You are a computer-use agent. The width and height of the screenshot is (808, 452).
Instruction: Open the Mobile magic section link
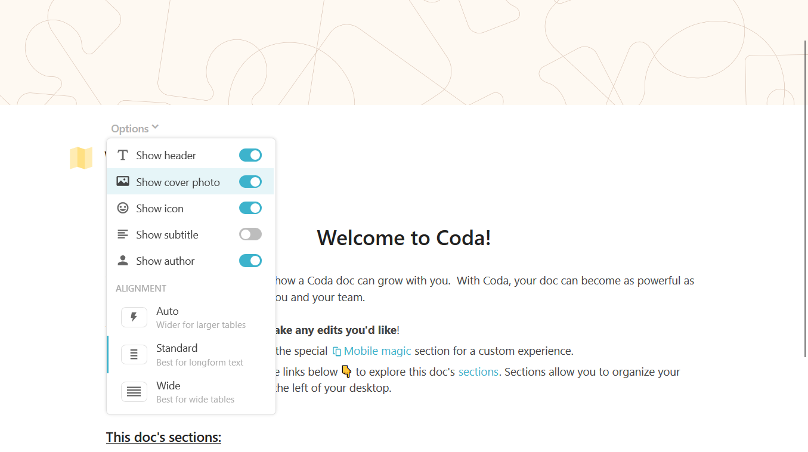377,351
